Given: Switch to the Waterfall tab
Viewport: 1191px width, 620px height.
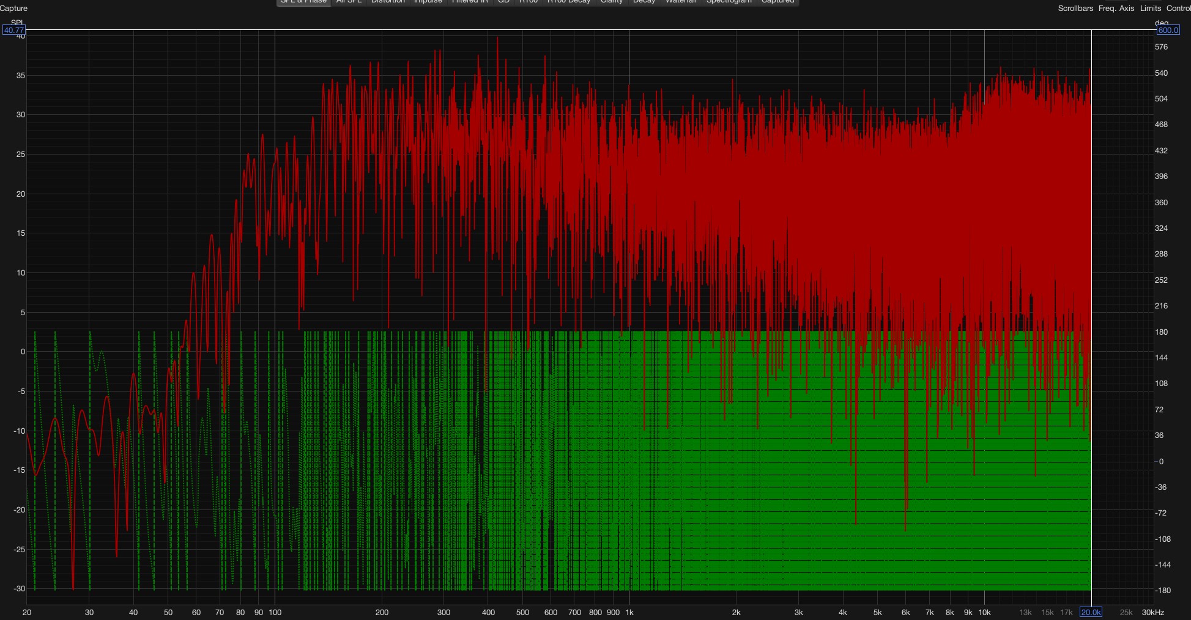Looking at the screenshot, I should [x=681, y=2].
